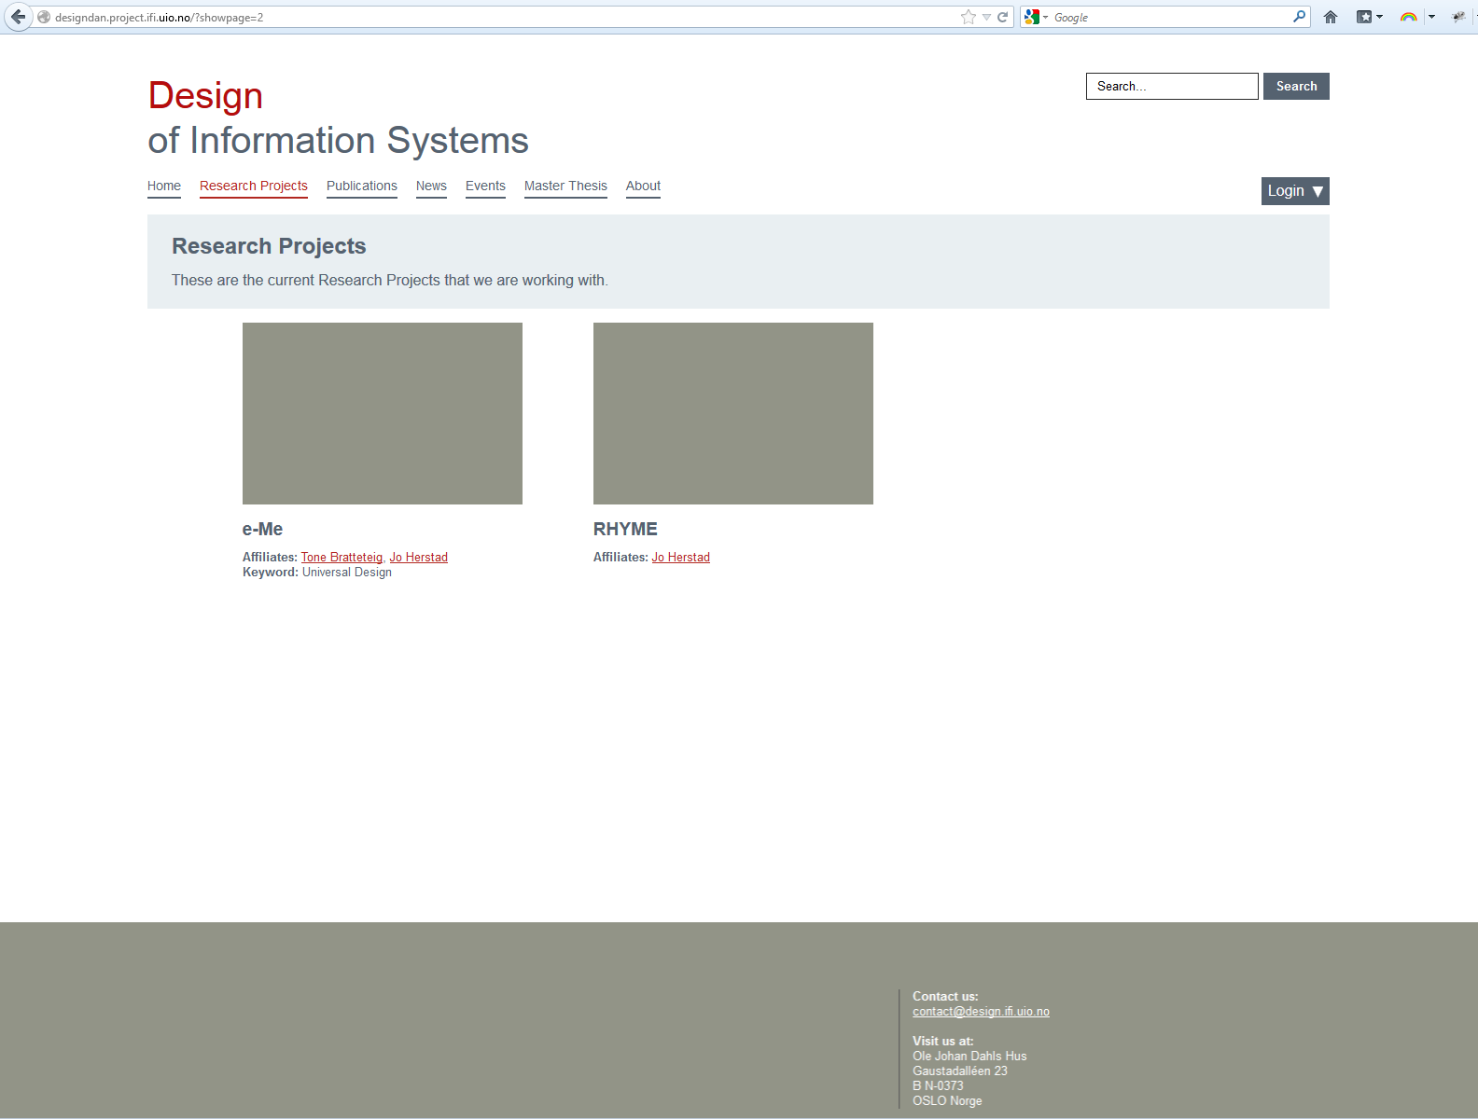Reload the page with the refresh icon
This screenshot has width=1478, height=1119.
(x=1003, y=17)
